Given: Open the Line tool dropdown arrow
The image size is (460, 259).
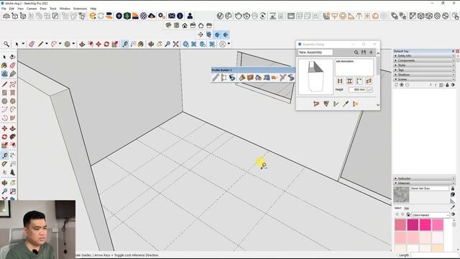Looking at the screenshot, I should tap(46, 44).
